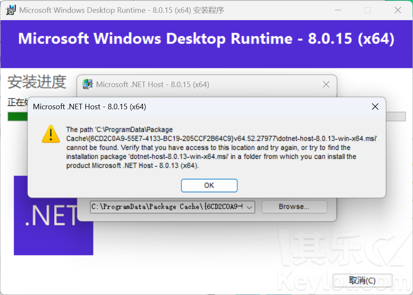Click the purple Microsoft Windows Desktop Runtime banner title
The width and height of the screenshot is (413, 295).
click(x=206, y=39)
